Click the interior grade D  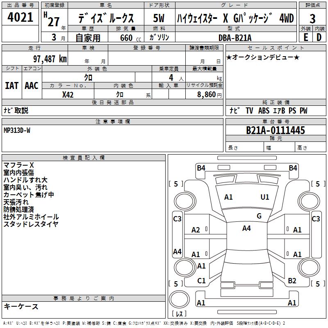[x=319, y=37]
